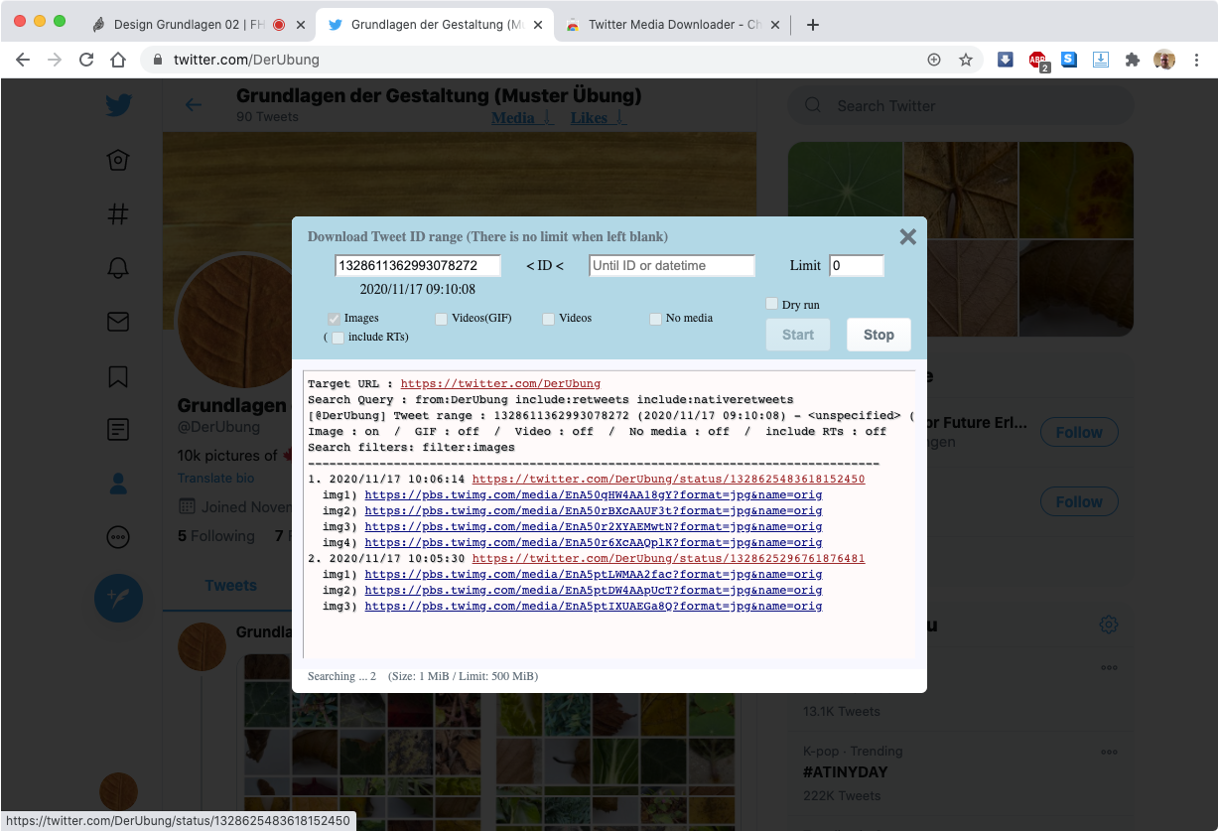Click the Start button
1218x832 pixels.
[798, 335]
